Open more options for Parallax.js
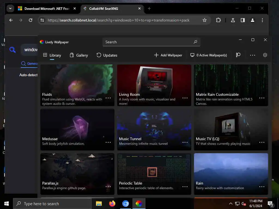The width and height of the screenshot is (279, 209). coord(108,187)
